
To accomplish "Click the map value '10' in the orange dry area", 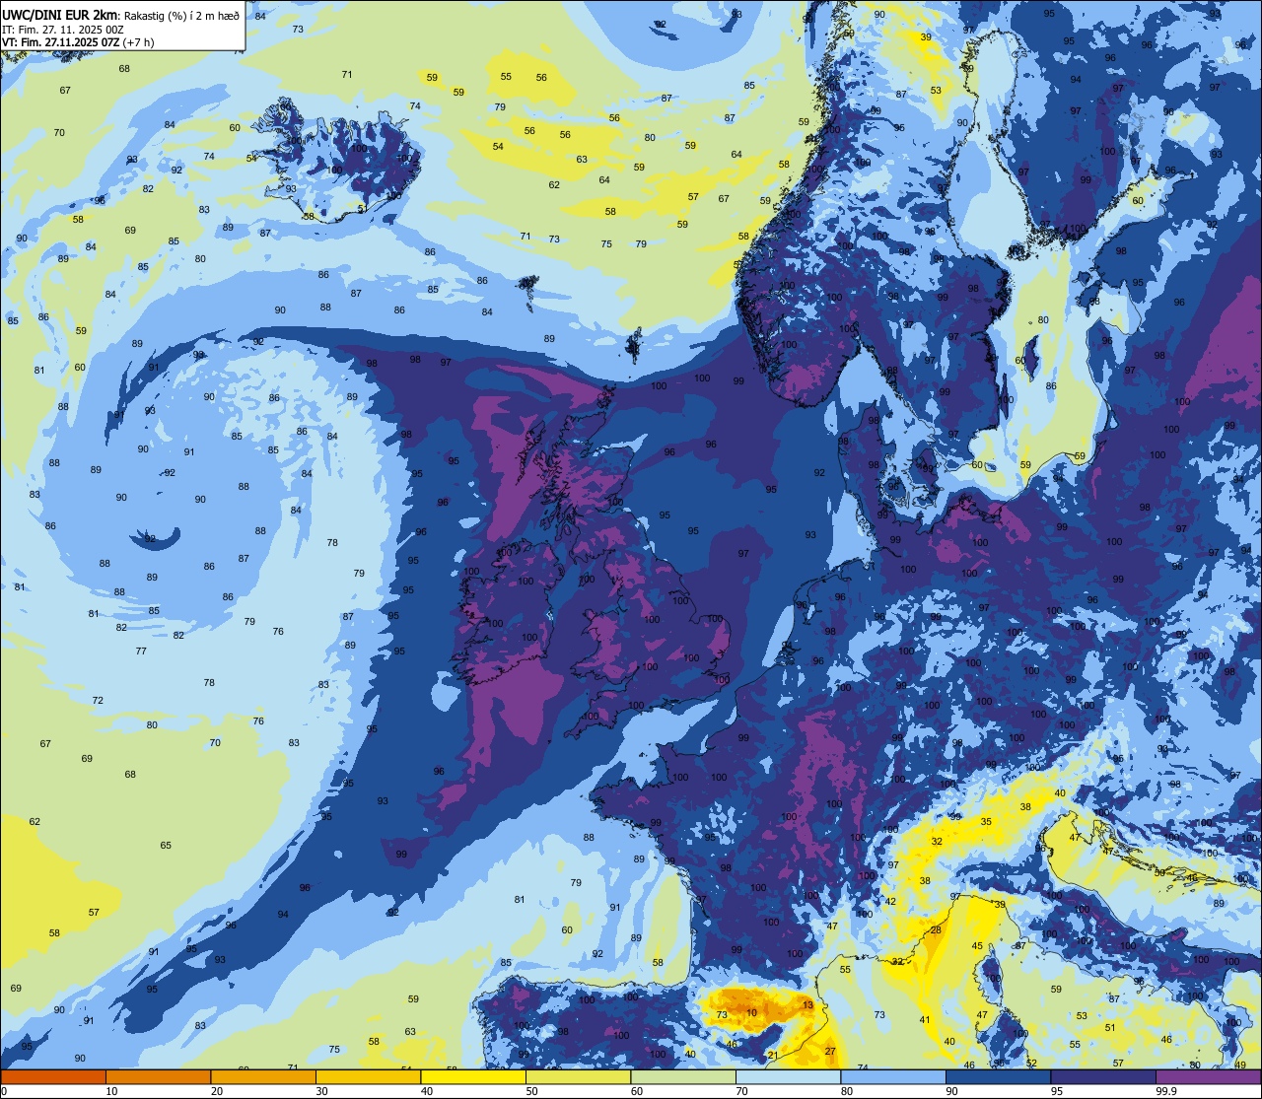I will tap(752, 1013).
